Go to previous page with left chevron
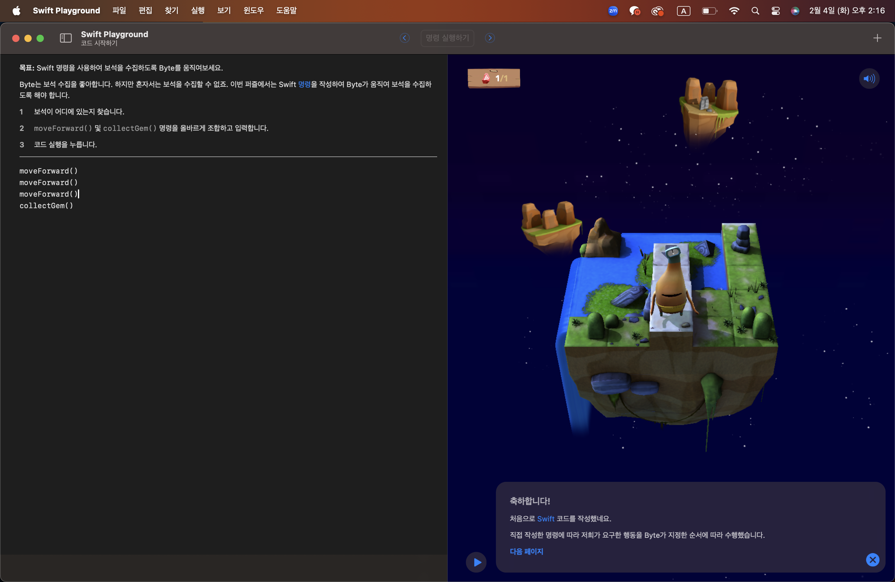895x582 pixels. coord(405,38)
